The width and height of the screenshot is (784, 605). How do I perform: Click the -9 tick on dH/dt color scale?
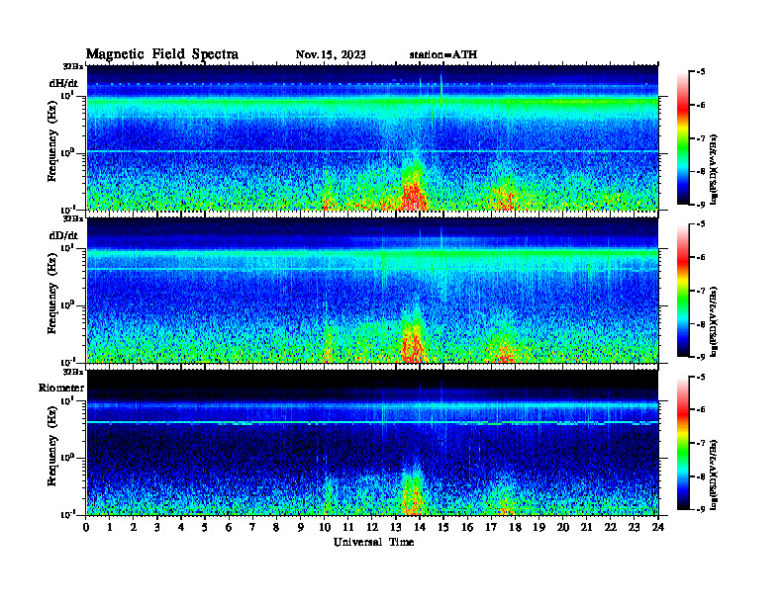coord(700,205)
